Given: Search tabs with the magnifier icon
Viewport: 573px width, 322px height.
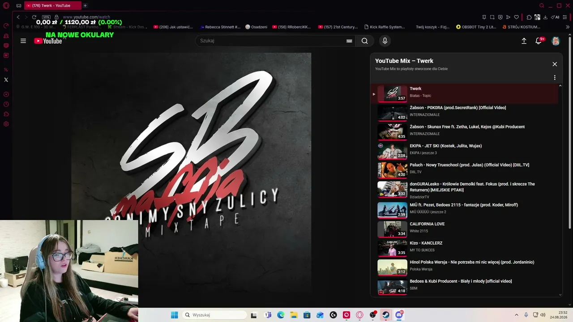Looking at the screenshot, I should tap(542, 6).
